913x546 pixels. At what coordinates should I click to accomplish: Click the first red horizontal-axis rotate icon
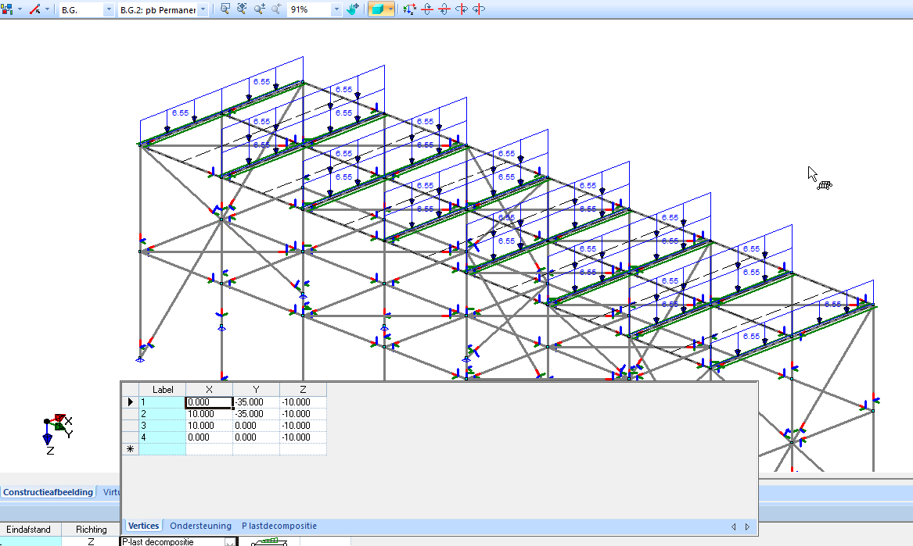click(x=461, y=9)
